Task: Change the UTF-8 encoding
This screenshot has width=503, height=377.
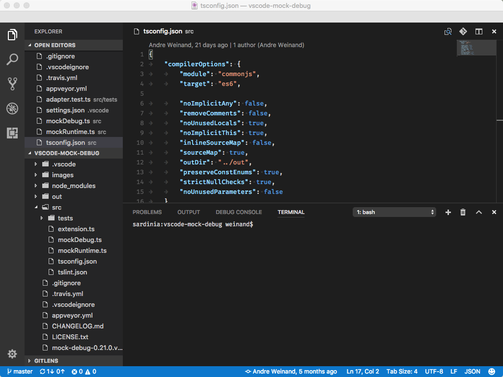Action: coord(434,372)
